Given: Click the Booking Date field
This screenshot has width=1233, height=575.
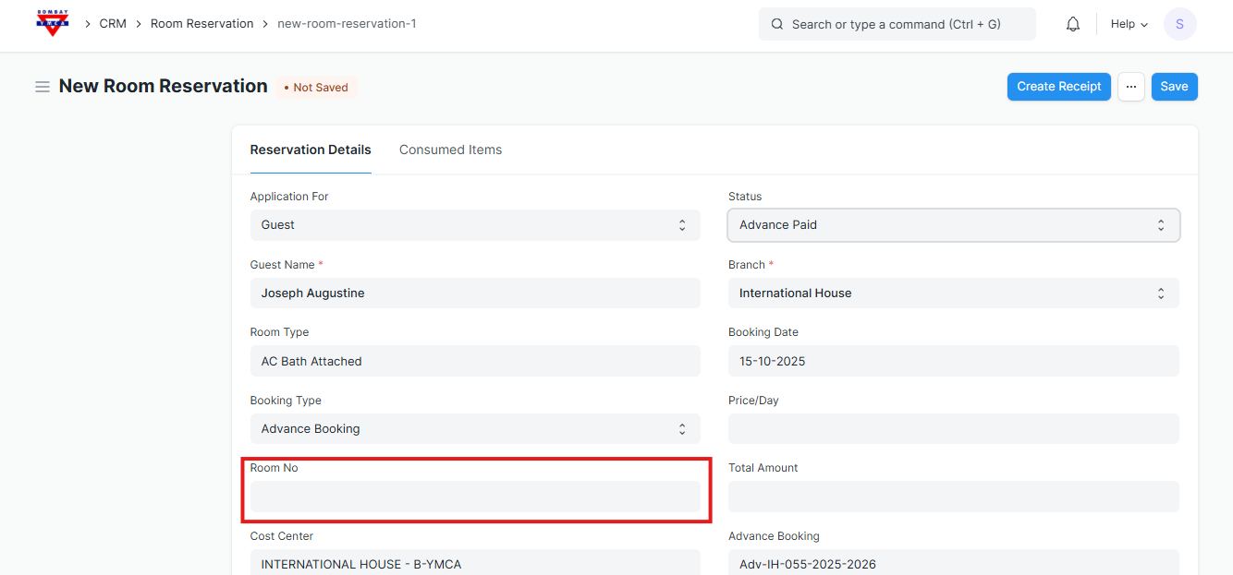Looking at the screenshot, I should (x=953, y=361).
